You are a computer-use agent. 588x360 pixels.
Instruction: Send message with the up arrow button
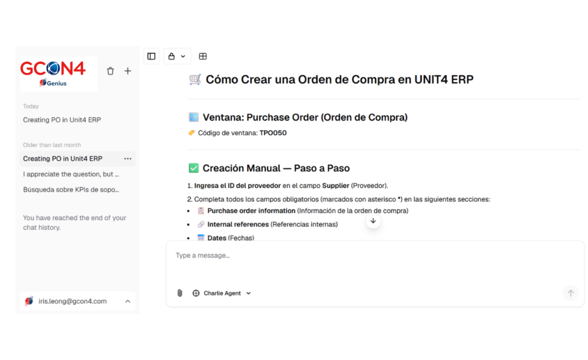(570, 293)
